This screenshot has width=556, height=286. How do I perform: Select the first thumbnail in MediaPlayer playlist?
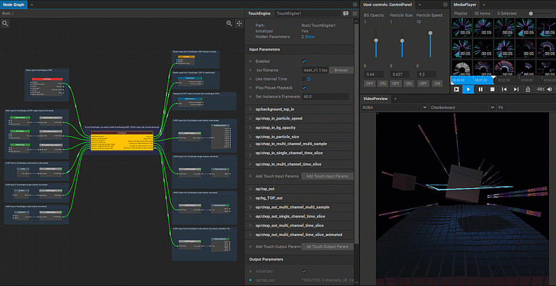point(461,27)
